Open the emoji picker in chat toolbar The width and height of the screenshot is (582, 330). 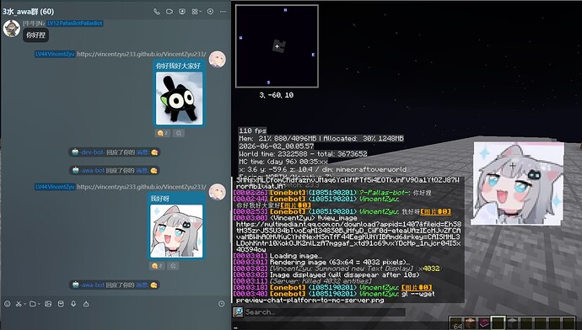click(8, 304)
